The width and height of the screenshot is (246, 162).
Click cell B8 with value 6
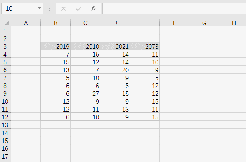point(56,86)
